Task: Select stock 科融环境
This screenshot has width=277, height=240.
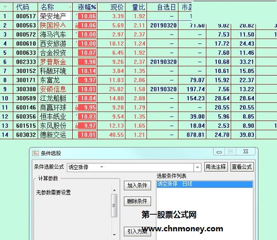Action: pyautogui.click(x=53, y=71)
